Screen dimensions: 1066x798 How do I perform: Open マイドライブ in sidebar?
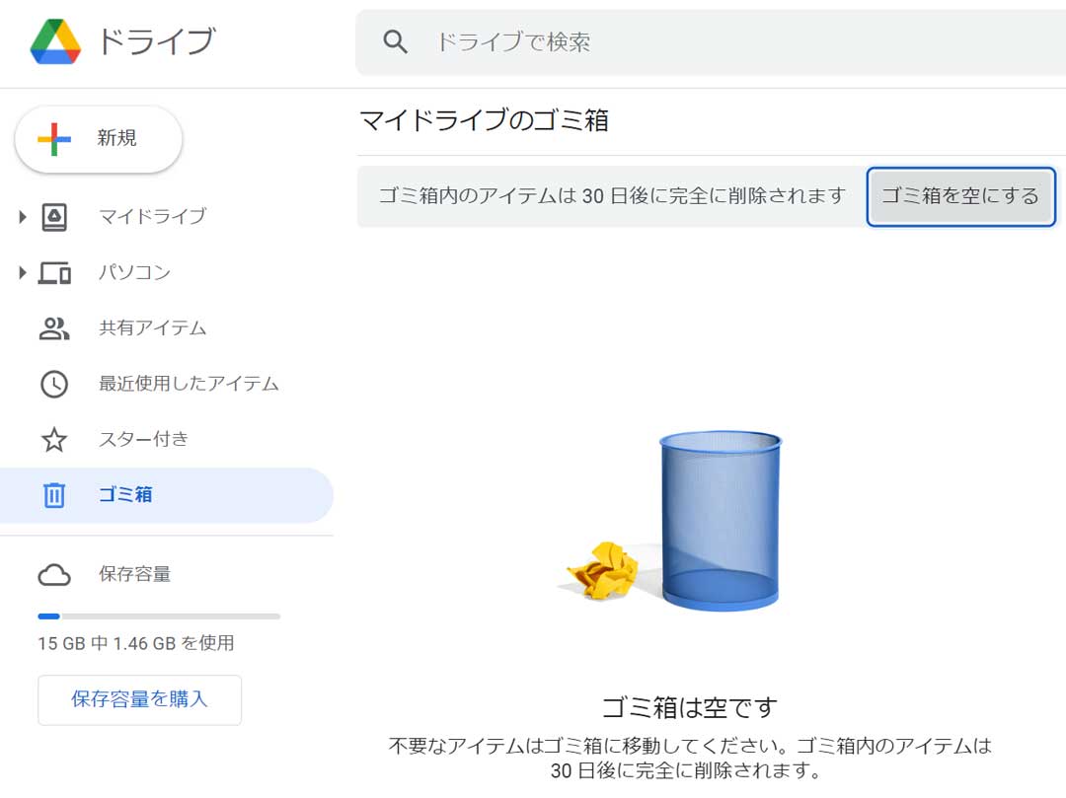click(x=152, y=217)
